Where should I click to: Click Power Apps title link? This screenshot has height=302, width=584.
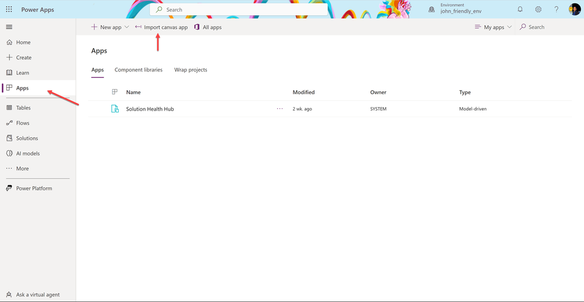[37, 10]
